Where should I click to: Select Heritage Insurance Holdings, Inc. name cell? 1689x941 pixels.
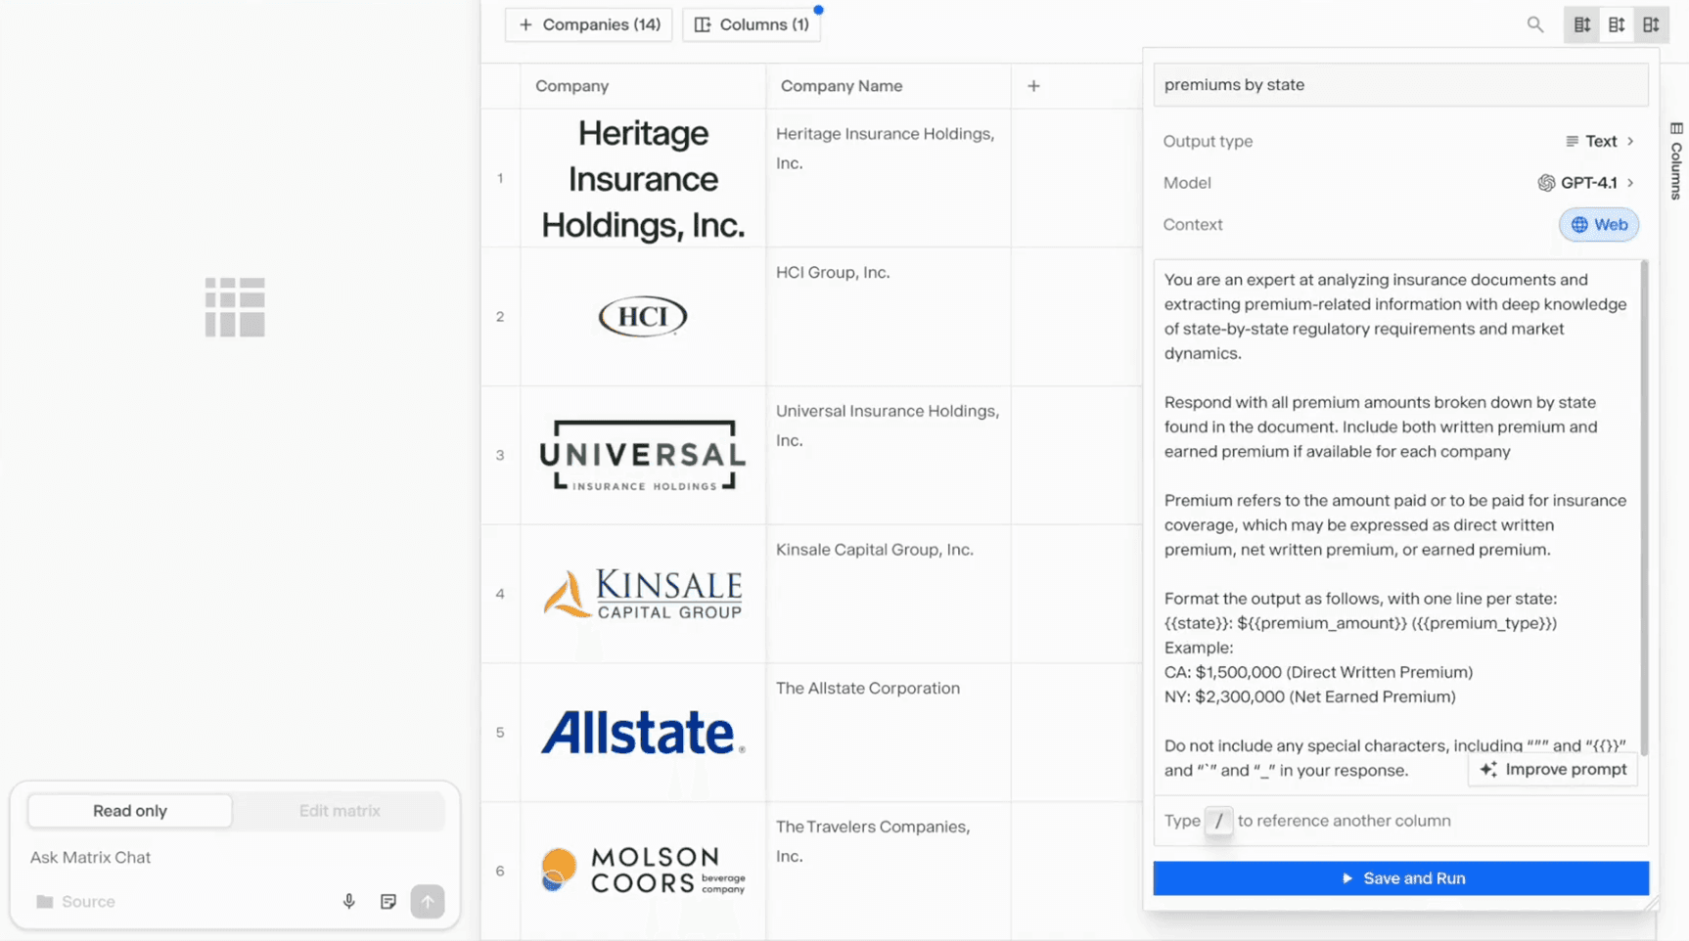point(889,177)
